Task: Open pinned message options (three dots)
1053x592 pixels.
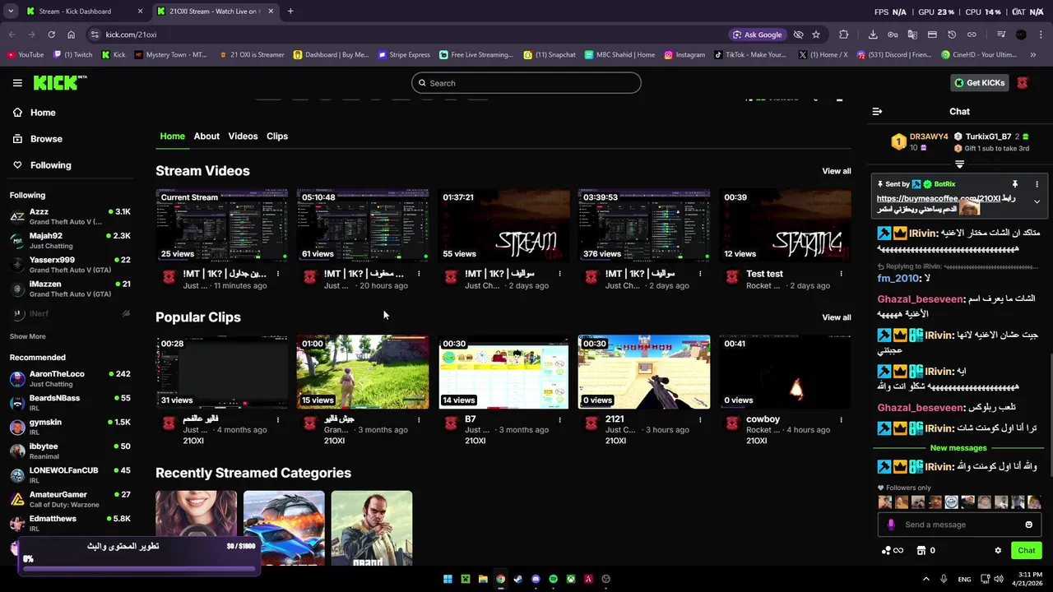Action: [1037, 184]
